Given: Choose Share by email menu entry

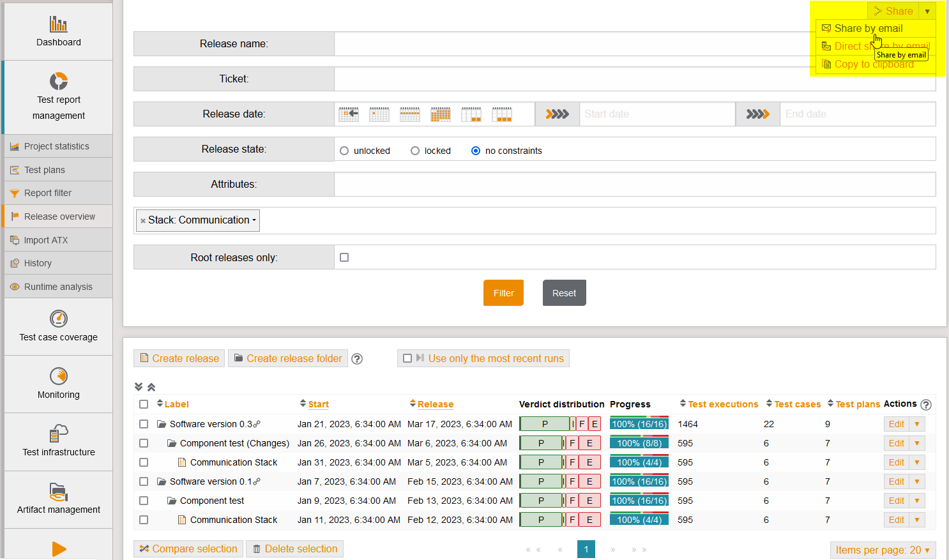Looking at the screenshot, I should tap(868, 28).
